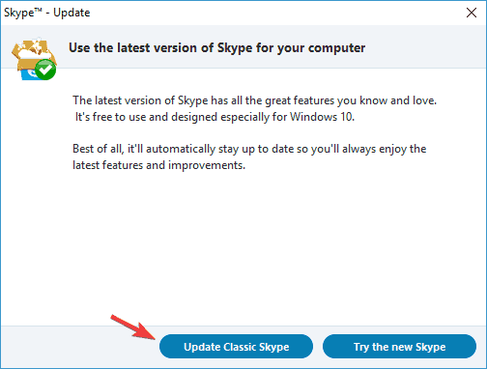The width and height of the screenshot is (487, 369).
Task: Click the word "computer" in the heading
Action: (x=336, y=48)
